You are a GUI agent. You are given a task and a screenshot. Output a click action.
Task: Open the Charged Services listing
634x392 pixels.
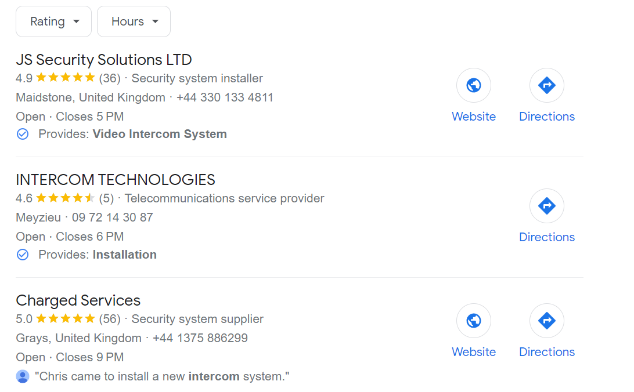point(78,300)
